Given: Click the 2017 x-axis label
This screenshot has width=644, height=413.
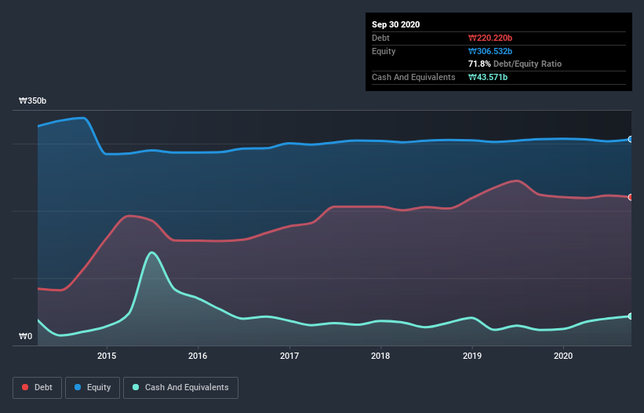Looking at the screenshot, I should click(x=289, y=356).
